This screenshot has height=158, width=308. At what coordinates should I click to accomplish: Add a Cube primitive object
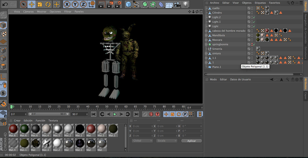[128, 4]
